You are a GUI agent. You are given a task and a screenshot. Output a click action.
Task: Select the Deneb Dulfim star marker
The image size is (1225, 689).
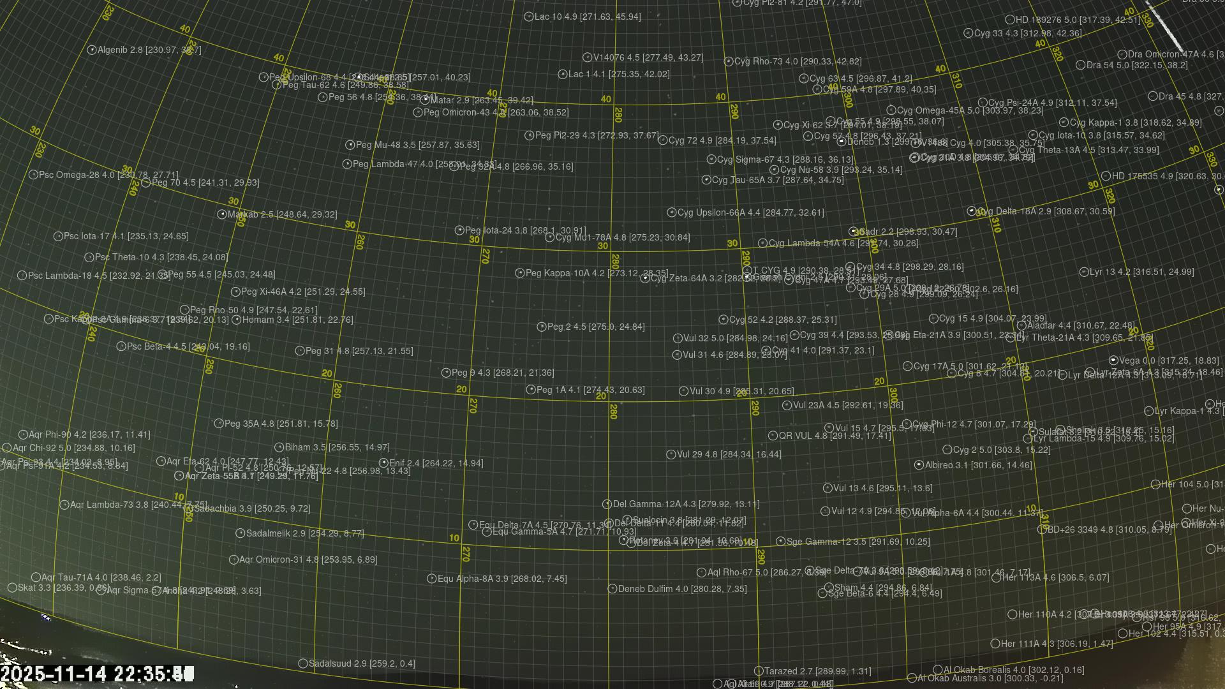pos(612,589)
